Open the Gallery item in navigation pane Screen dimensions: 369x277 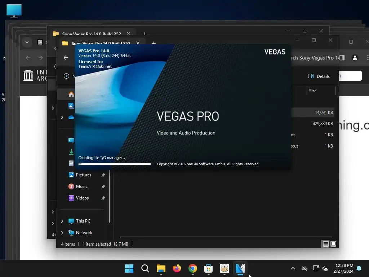click(x=71, y=106)
